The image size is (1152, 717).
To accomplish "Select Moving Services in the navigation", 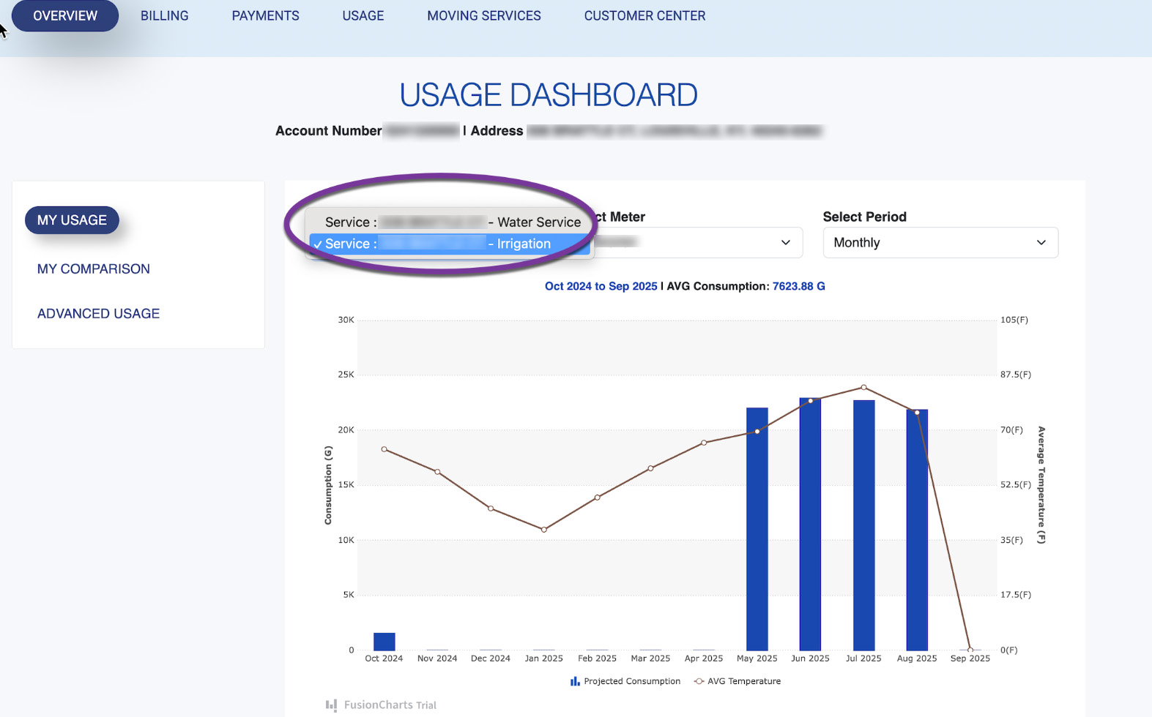I will click(483, 16).
